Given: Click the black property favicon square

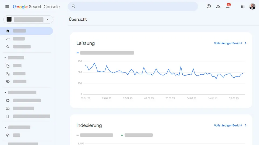Looking at the screenshot, I should coord(9,19).
